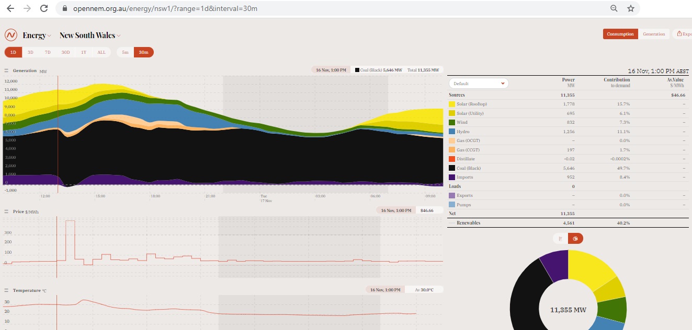Click the Generation chart title
692x330 pixels.
click(x=25, y=70)
